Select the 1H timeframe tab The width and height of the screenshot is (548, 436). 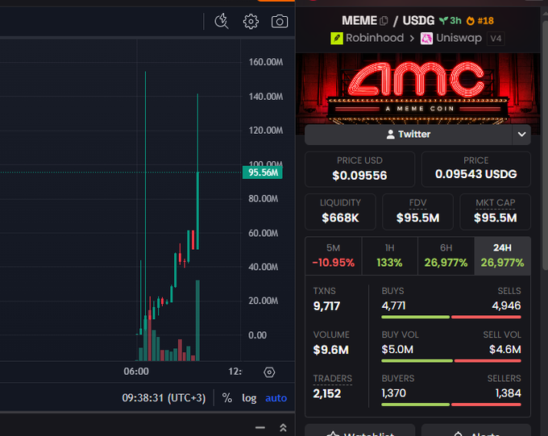[390, 256]
